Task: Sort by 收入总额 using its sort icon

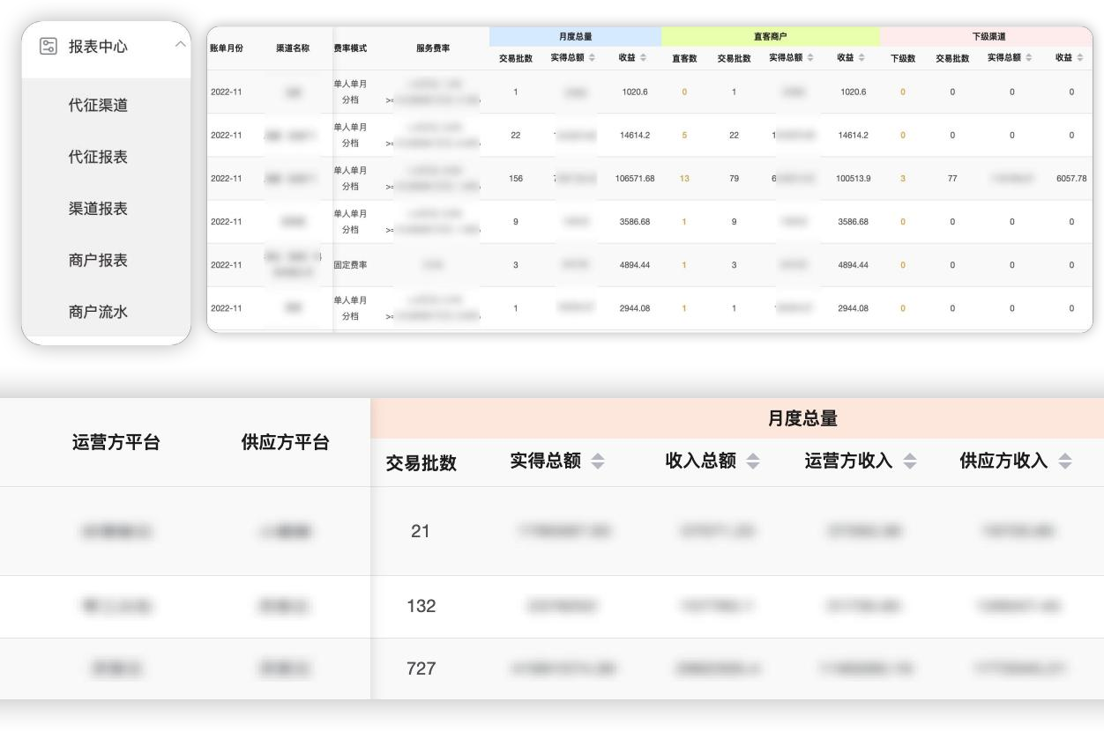Action: (x=752, y=461)
